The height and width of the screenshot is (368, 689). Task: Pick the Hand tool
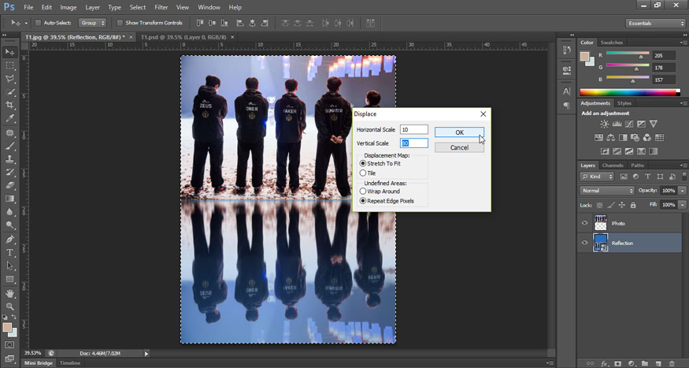(10, 293)
